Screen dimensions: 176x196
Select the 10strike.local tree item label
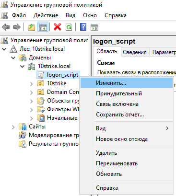tap(54, 66)
